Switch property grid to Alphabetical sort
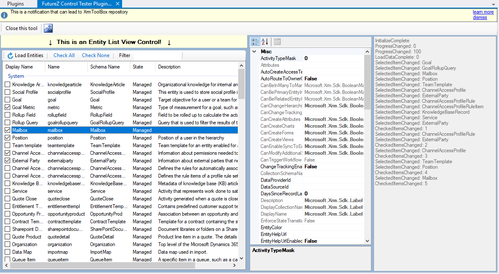 [265, 41]
